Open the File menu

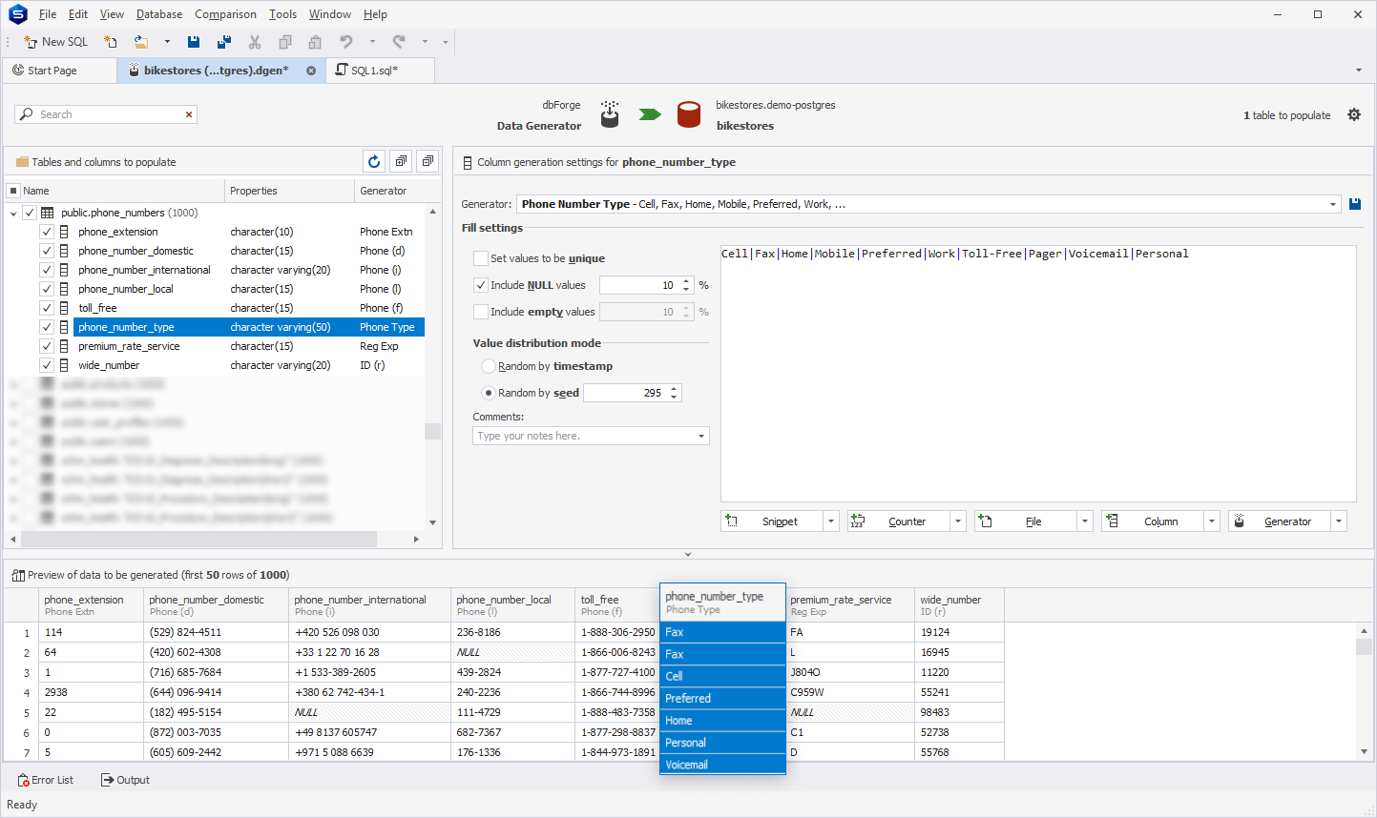point(48,14)
